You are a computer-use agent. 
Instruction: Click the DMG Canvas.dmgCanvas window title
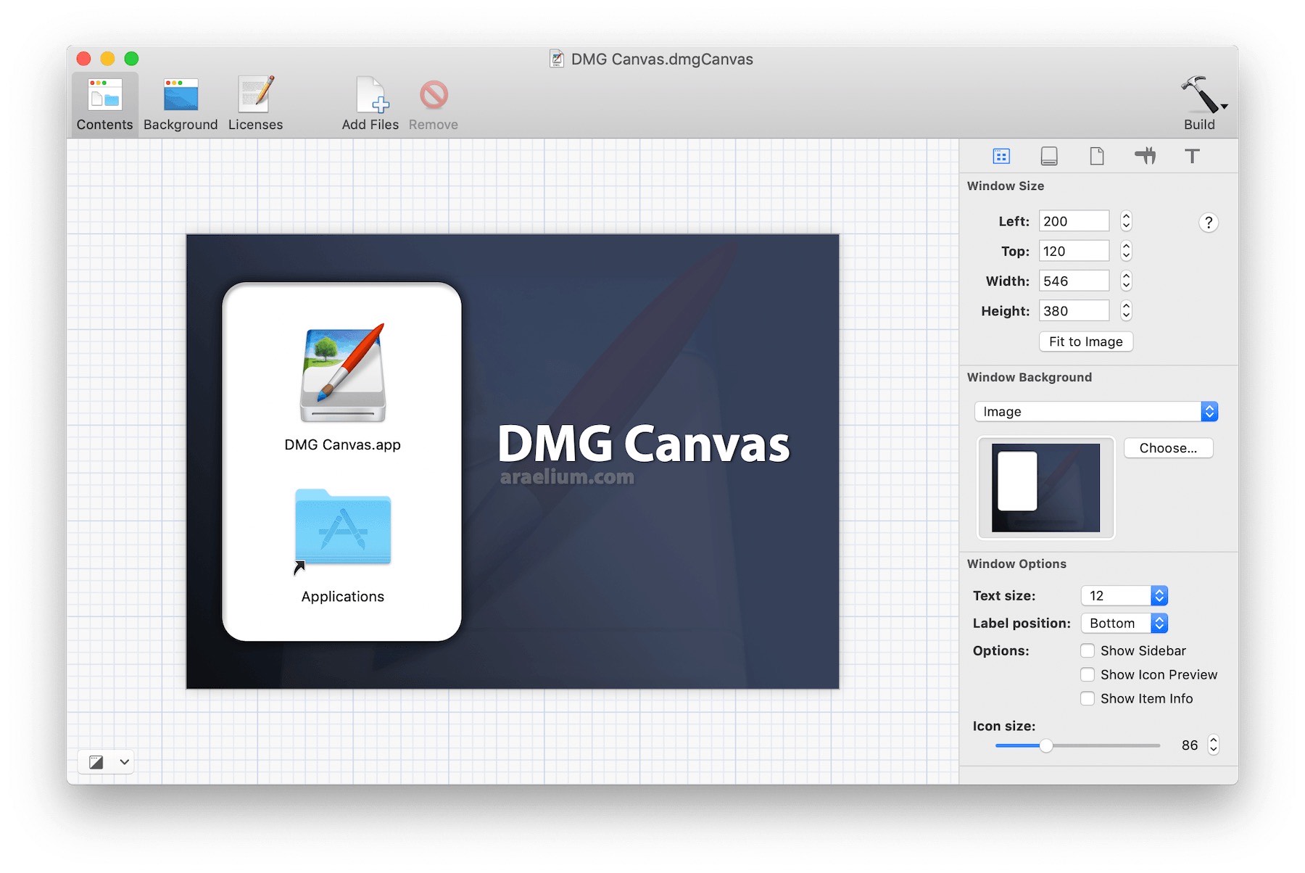click(x=662, y=59)
